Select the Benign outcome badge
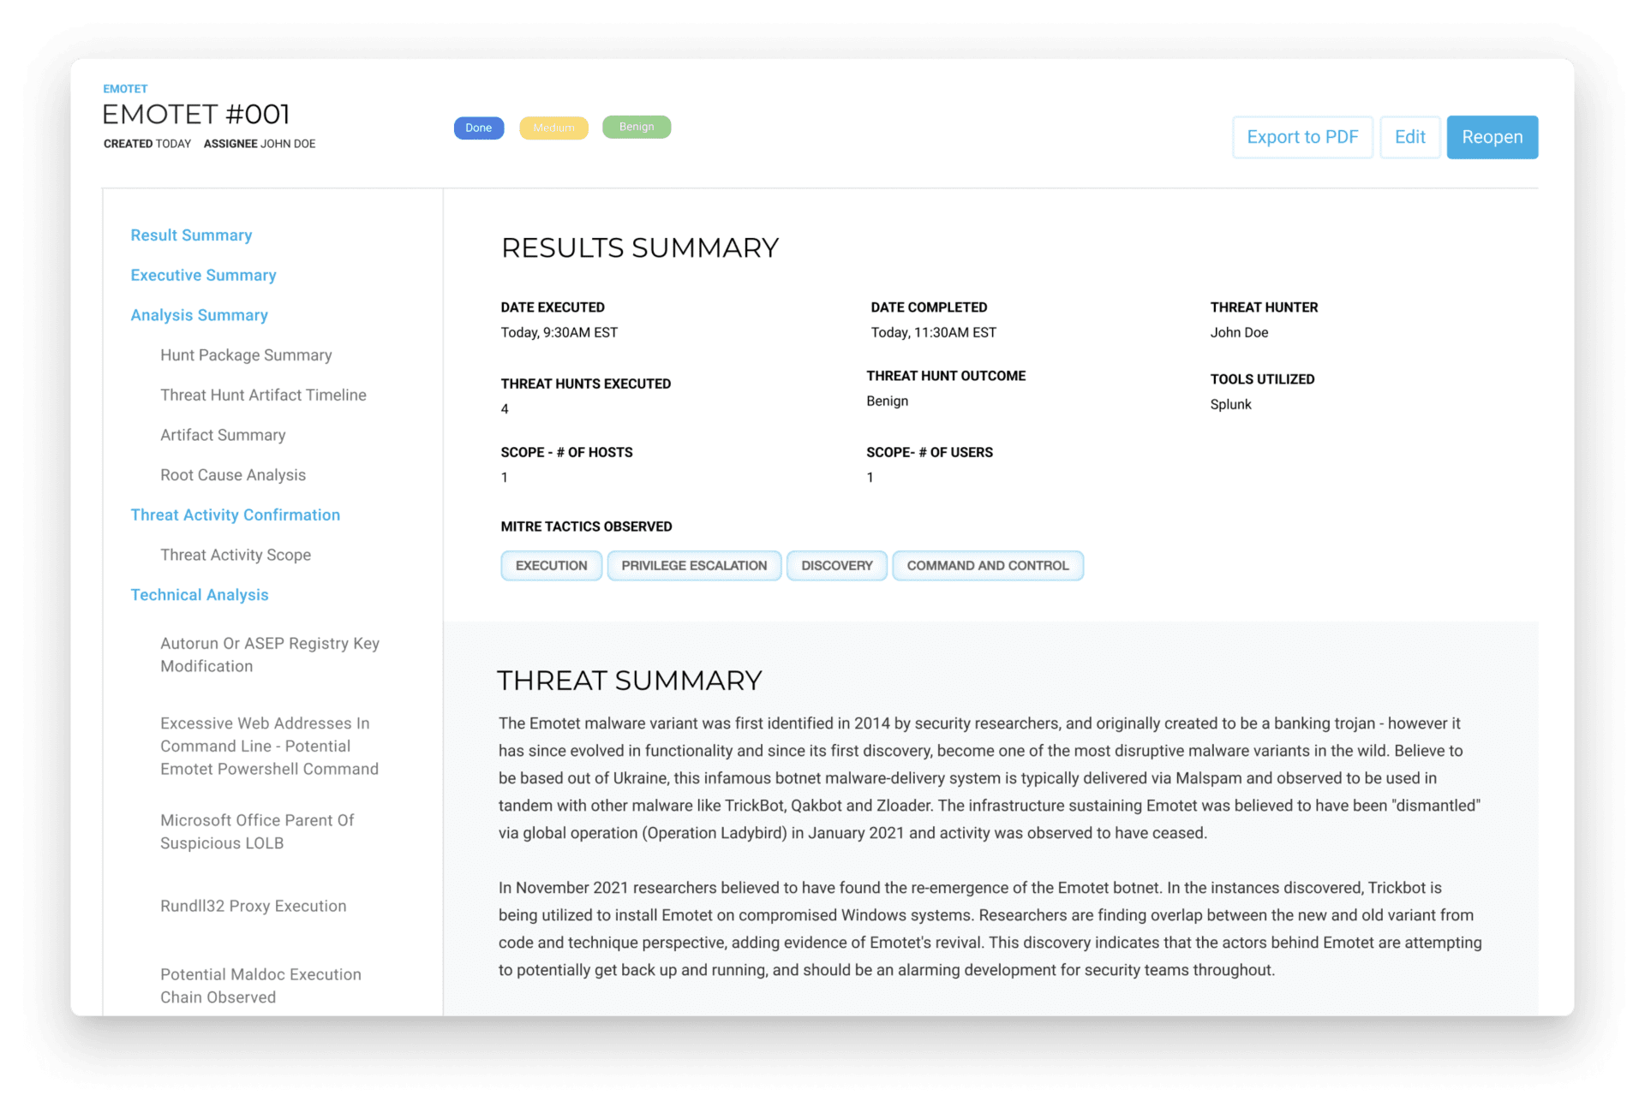Viewport: 1645px width, 1101px height. click(637, 127)
